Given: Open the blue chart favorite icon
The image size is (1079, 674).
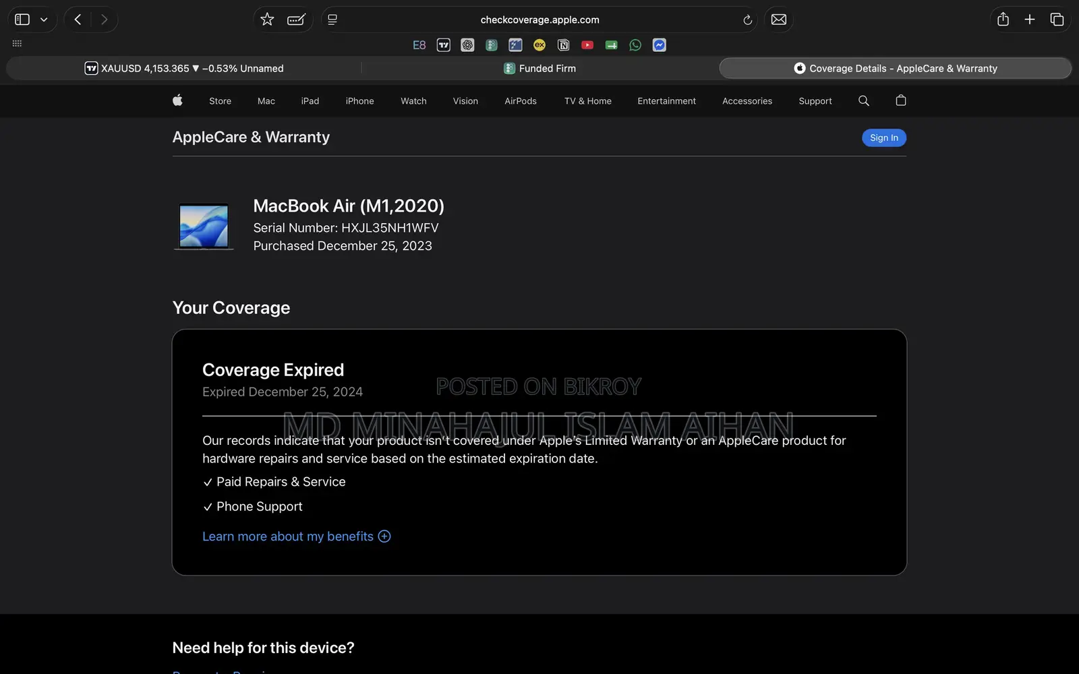Looking at the screenshot, I should click(515, 45).
